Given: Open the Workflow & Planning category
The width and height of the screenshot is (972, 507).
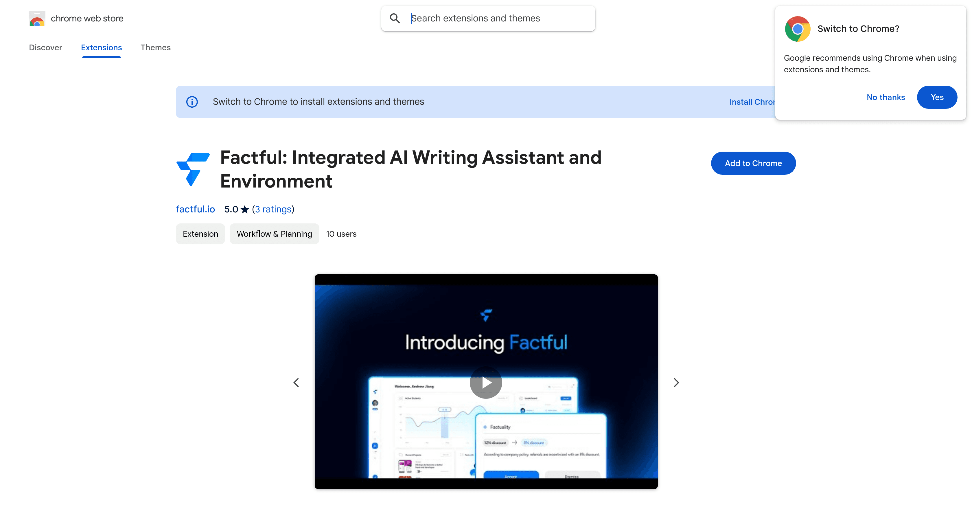Looking at the screenshot, I should 274,233.
